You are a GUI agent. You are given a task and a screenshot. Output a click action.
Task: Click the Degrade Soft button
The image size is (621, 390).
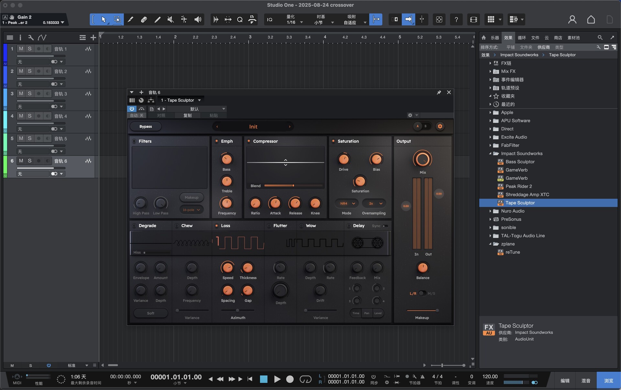click(151, 313)
